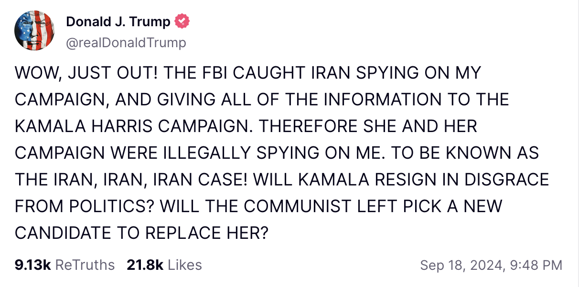Open the Donald J. Trump display name
579x287 pixels.
[118, 21]
